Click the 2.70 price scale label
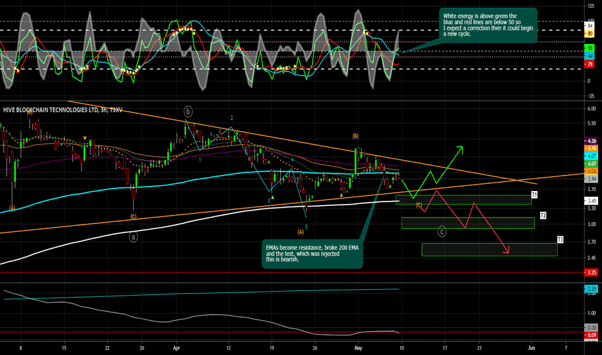Image resolution: width=602 pixels, height=355 pixels. click(x=592, y=242)
